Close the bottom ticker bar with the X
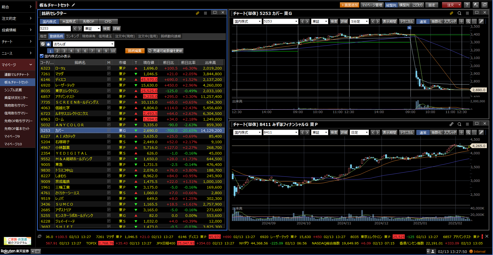Screen dimensions: 493x255 (487, 236)
